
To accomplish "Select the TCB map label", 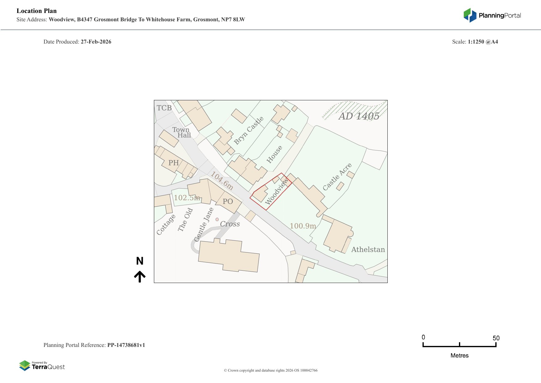I will [164, 108].
